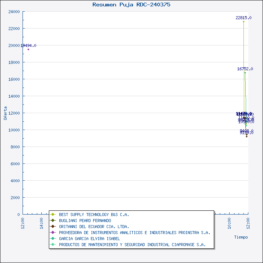This screenshot has height=263, width=263.
Task: Click the 24000 tick label on the Y axis
Action: [14, 12]
